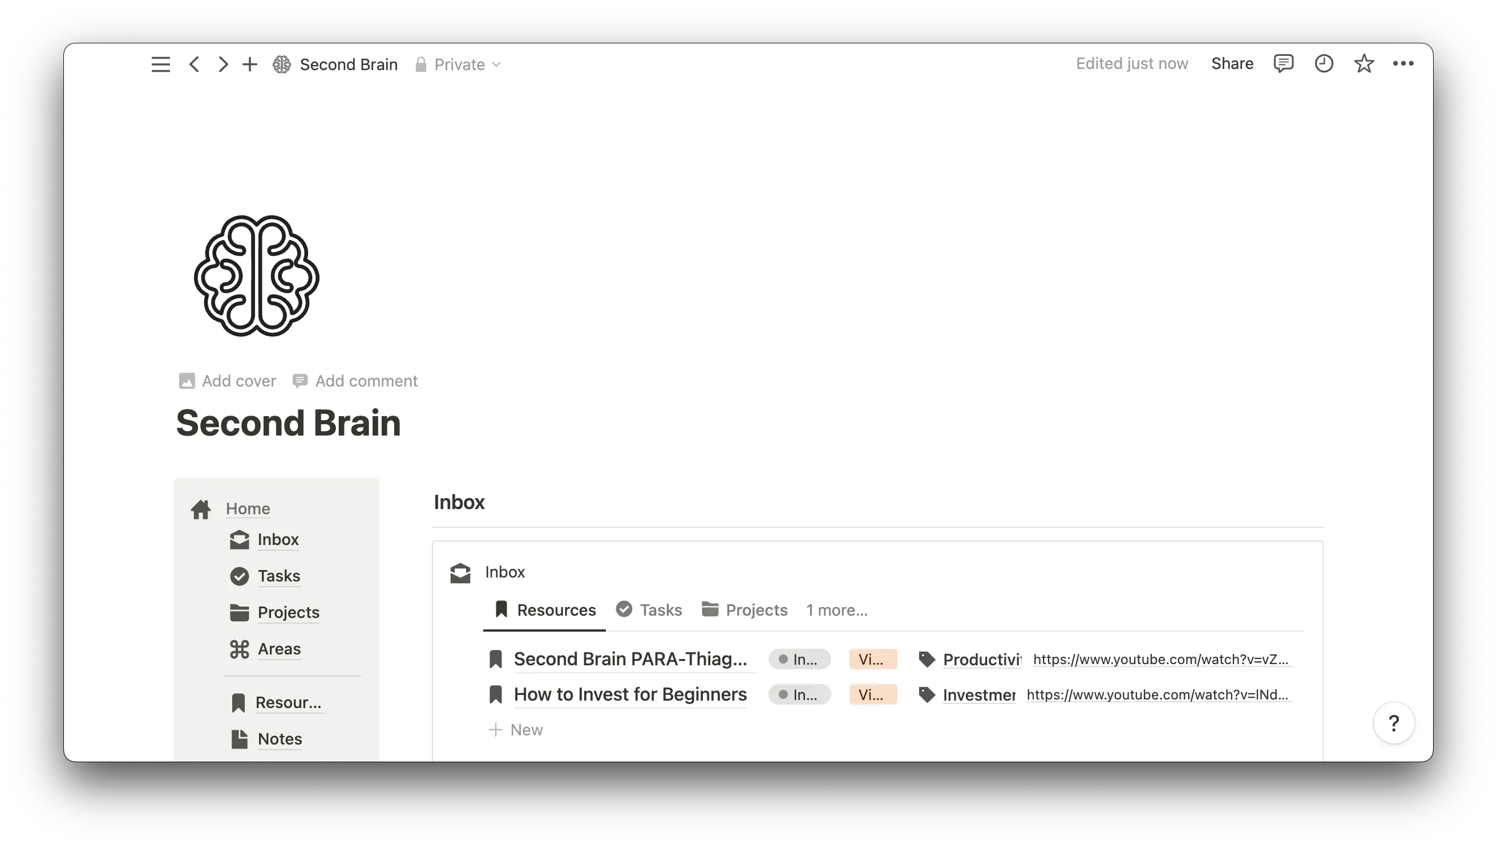Image resolution: width=1497 pixels, height=846 pixels.
Task: View page history with the clock icon
Action: point(1324,63)
